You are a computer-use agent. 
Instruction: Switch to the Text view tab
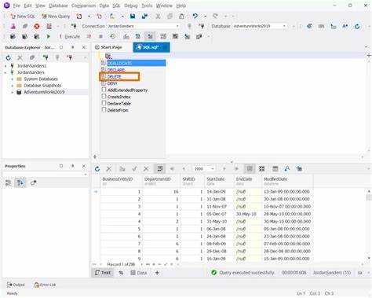click(103, 273)
